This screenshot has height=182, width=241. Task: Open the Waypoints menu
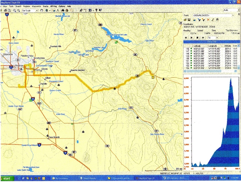pyautogui.click(x=37, y=6)
